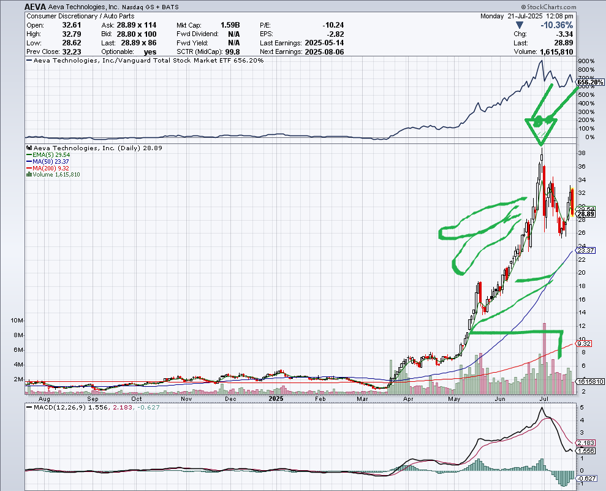The height and width of the screenshot is (491, 606).
Task: Click the 656.20% relative strength axis tag
Action: coord(590,82)
